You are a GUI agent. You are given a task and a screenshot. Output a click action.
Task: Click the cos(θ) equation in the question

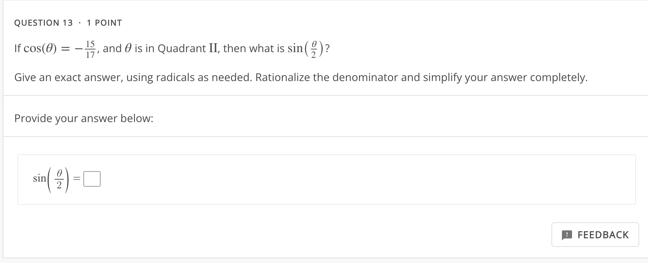[x=42, y=49]
